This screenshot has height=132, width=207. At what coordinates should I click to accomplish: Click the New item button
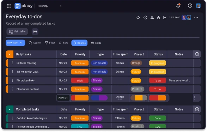15,43
